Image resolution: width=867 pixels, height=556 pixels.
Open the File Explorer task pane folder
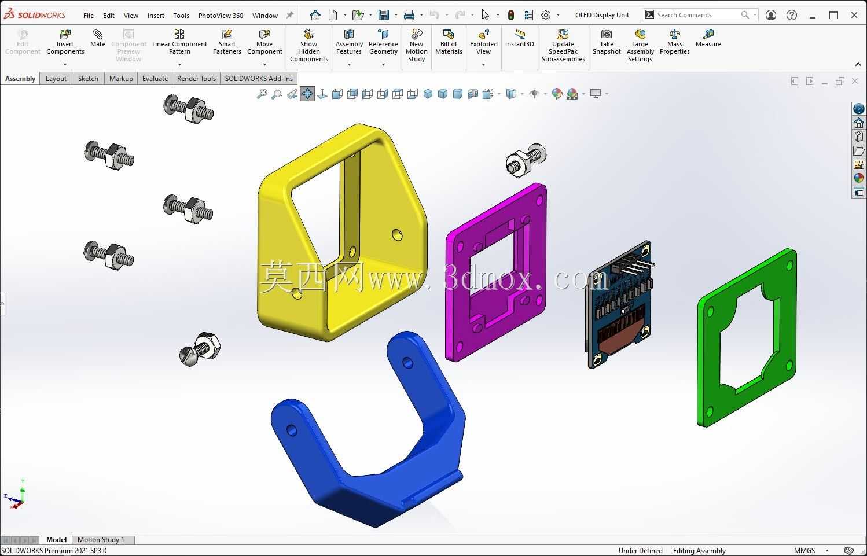coord(859,150)
